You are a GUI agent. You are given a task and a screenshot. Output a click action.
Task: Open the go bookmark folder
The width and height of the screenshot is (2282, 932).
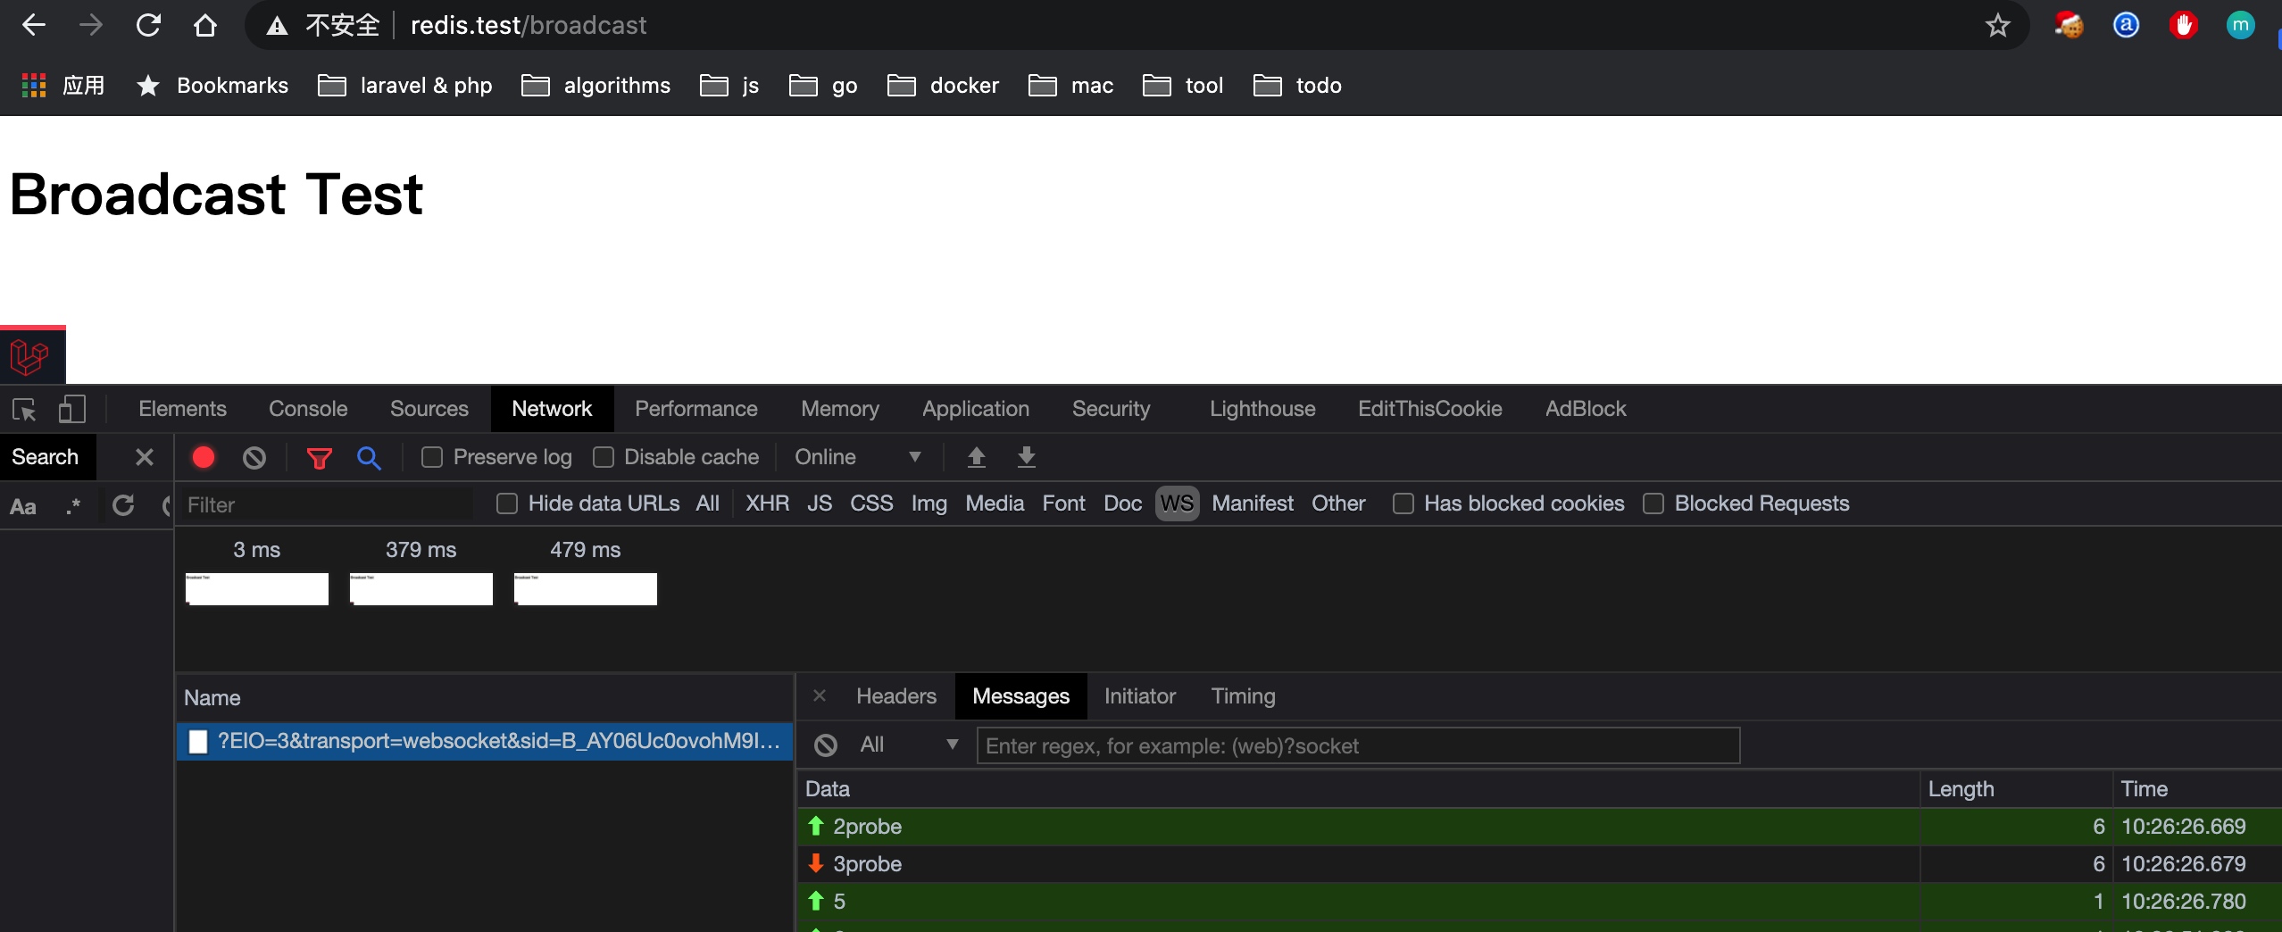coord(823,85)
